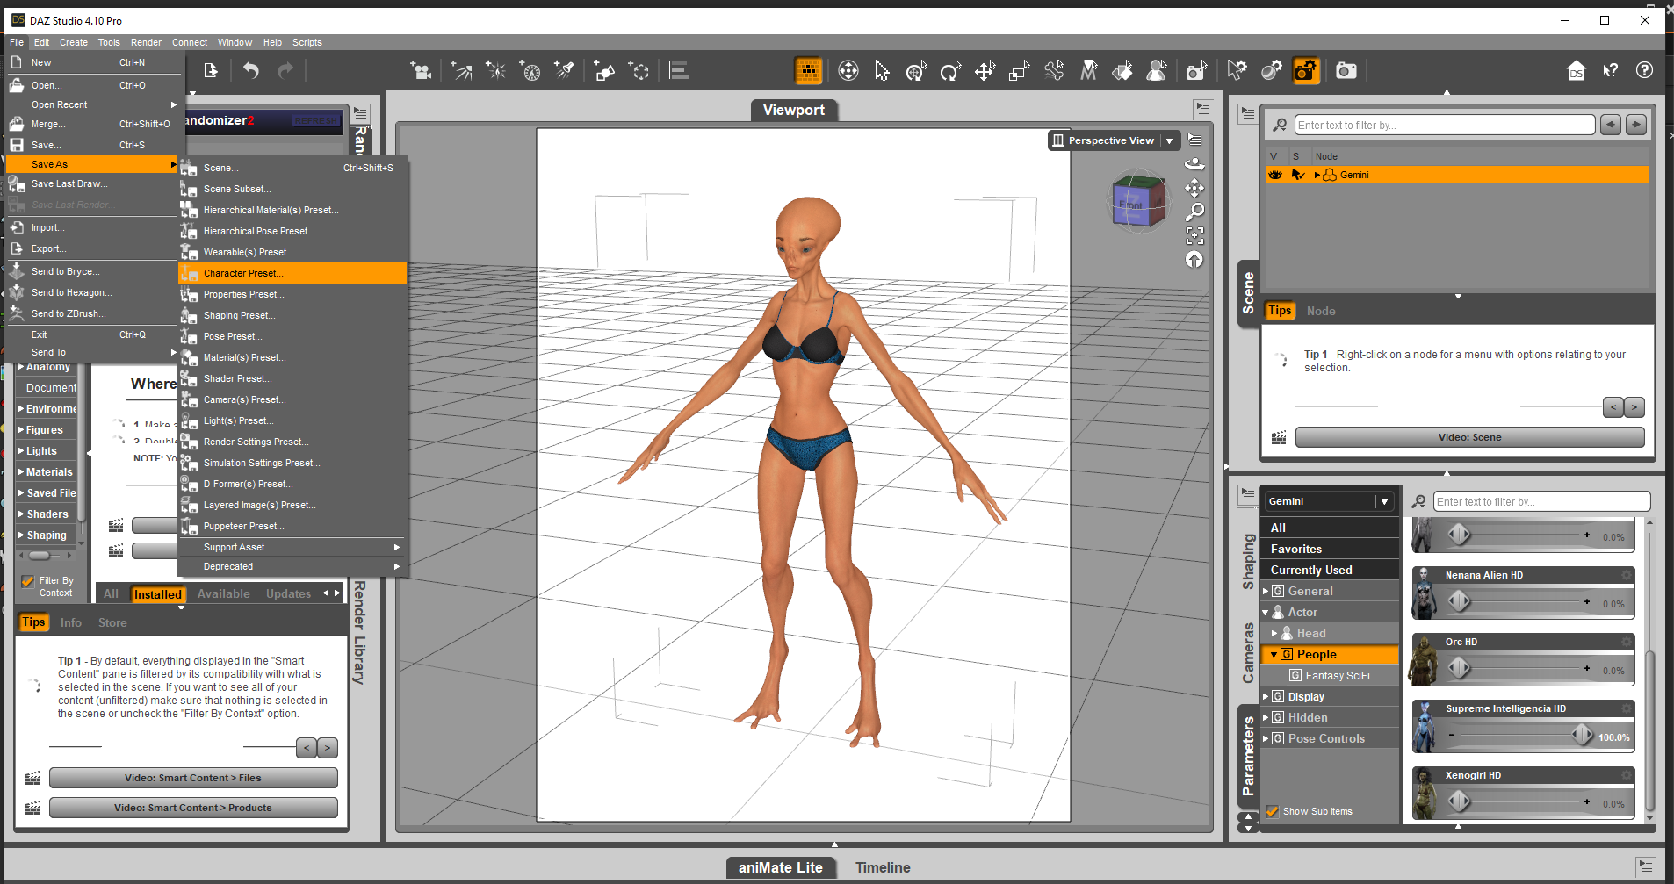Expand the Display parameter group

click(x=1266, y=697)
